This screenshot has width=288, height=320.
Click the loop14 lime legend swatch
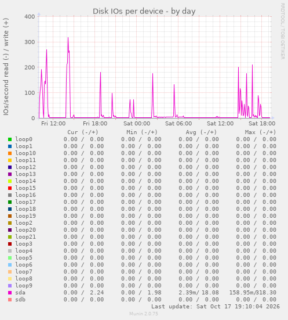[x=10, y=181]
